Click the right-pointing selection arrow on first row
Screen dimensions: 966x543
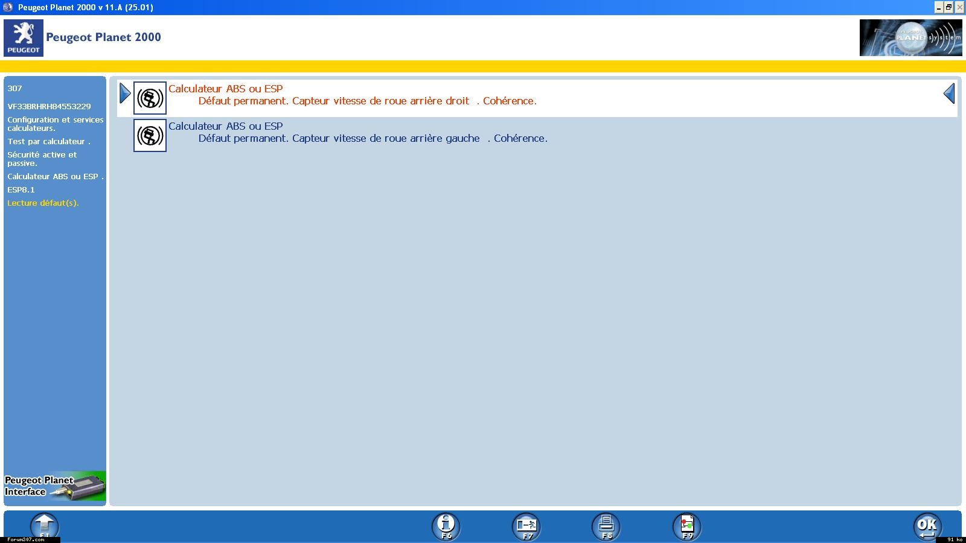tap(125, 94)
